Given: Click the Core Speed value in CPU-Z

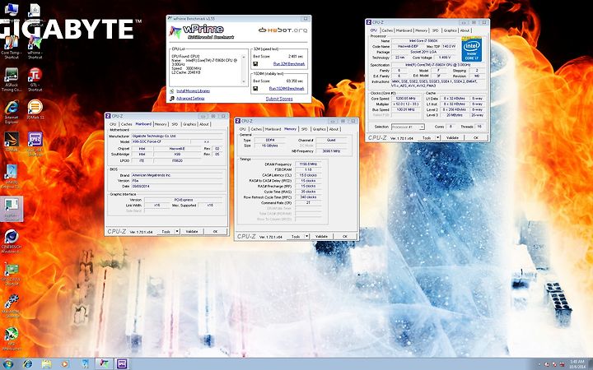Looking at the screenshot, I should (405, 99).
